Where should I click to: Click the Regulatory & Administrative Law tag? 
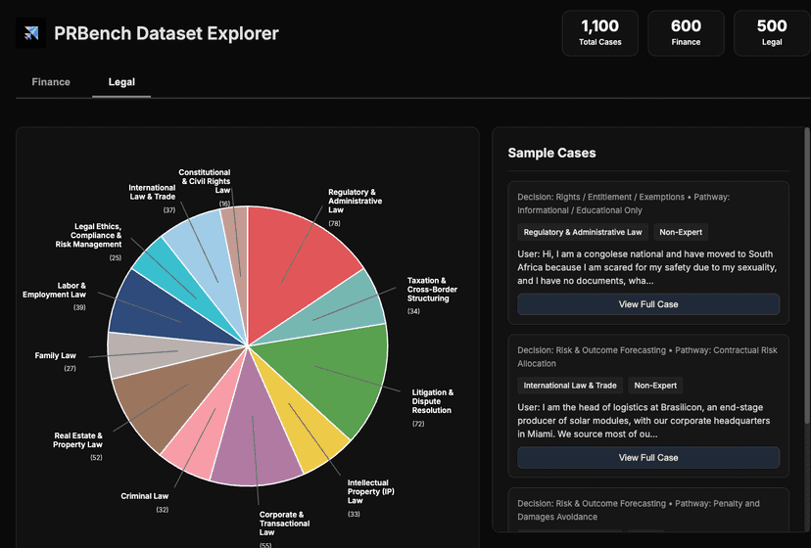coord(583,232)
